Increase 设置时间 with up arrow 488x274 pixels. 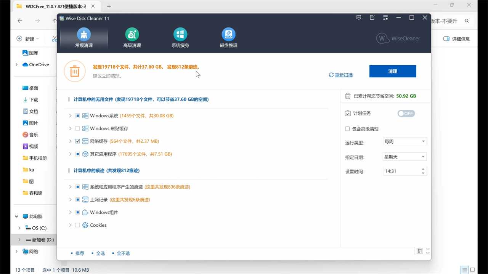[x=423, y=169]
